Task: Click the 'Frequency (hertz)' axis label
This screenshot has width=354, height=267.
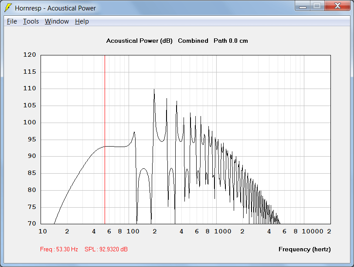Action: pos(305,250)
